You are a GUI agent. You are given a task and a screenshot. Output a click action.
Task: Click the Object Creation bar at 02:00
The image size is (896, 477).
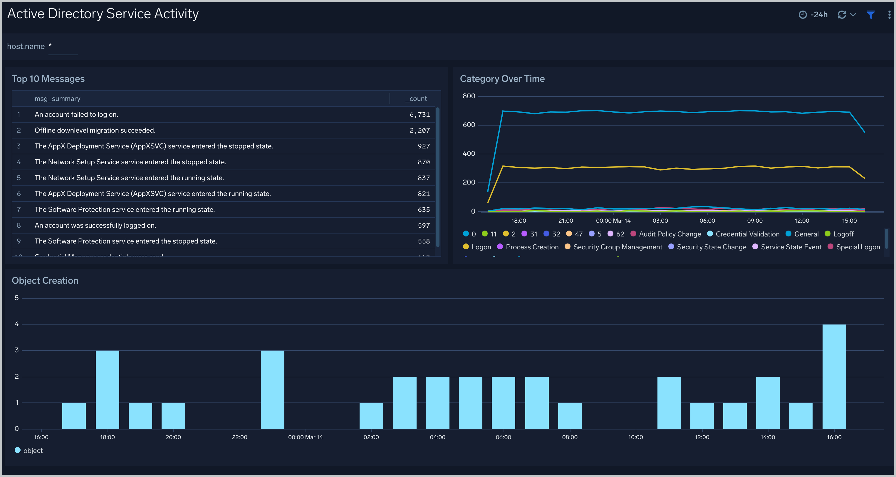point(371,416)
